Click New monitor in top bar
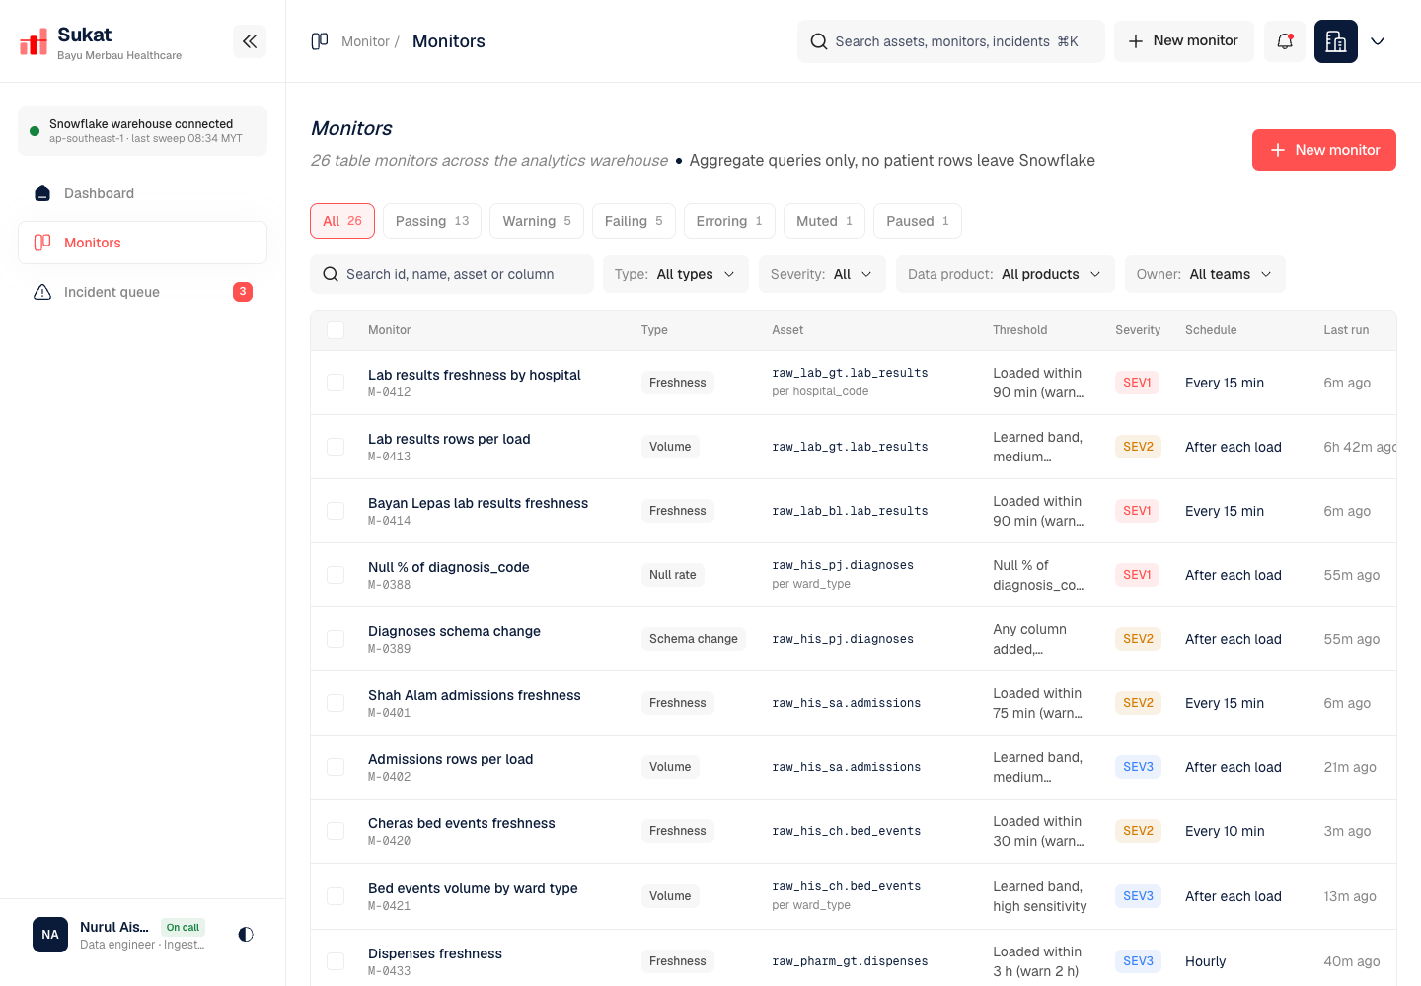 pyautogui.click(x=1183, y=41)
